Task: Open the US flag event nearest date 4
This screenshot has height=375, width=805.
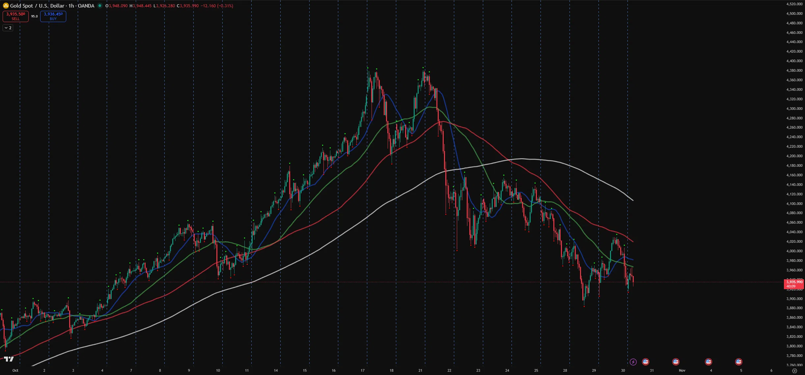Action: tap(708, 362)
